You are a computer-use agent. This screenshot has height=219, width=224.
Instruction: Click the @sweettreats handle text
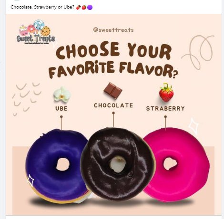(x=113, y=30)
